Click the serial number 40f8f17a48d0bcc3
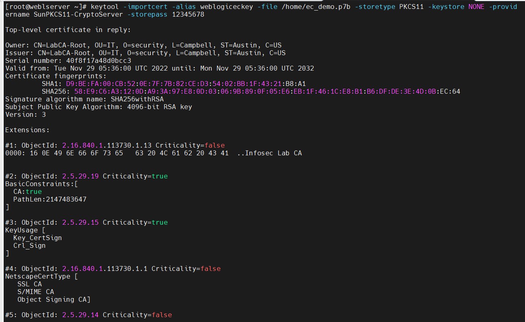The width and height of the screenshot is (525, 322). [x=98, y=61]
